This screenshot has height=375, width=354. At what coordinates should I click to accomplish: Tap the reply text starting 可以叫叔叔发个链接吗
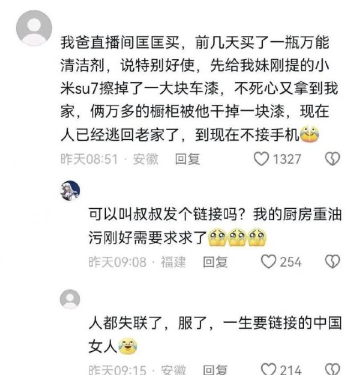[x=215, y=226]
